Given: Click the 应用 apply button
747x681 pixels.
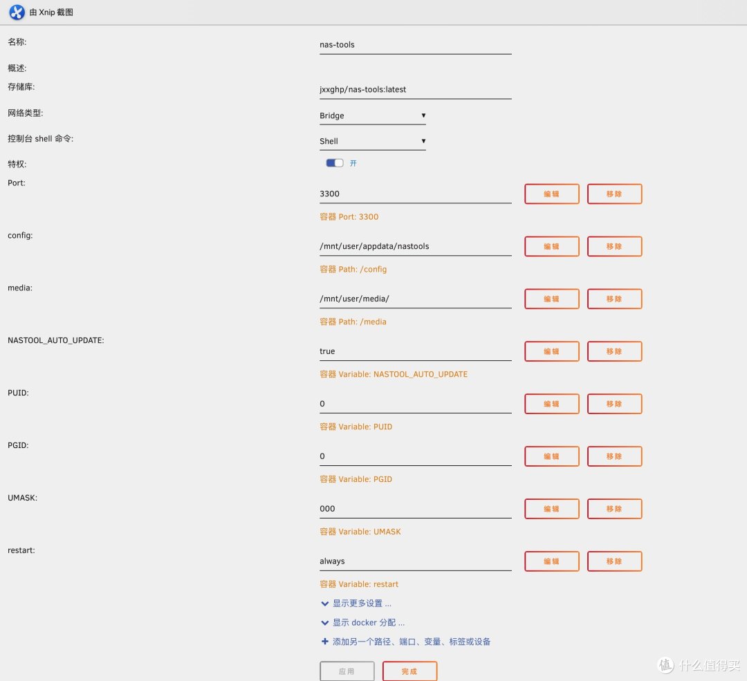Looking at the screenshot, I should [347, 671].
